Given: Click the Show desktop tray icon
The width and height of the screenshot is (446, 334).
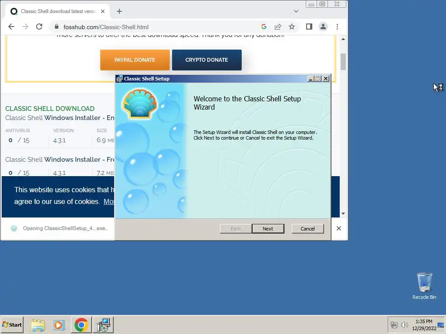Looking at the screenshot, I should [441, 324].
